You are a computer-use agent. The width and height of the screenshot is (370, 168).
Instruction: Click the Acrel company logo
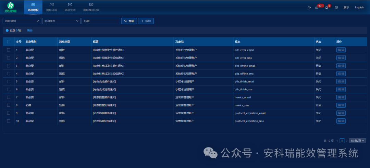11,7
